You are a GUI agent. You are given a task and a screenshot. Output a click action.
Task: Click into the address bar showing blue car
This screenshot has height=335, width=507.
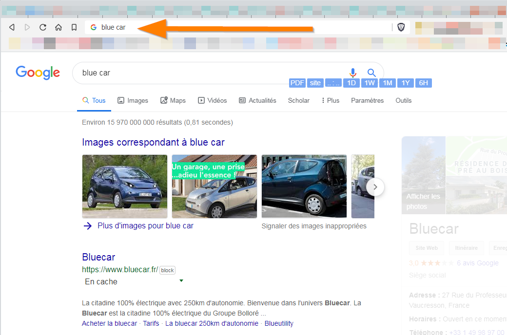click(238, 27)
